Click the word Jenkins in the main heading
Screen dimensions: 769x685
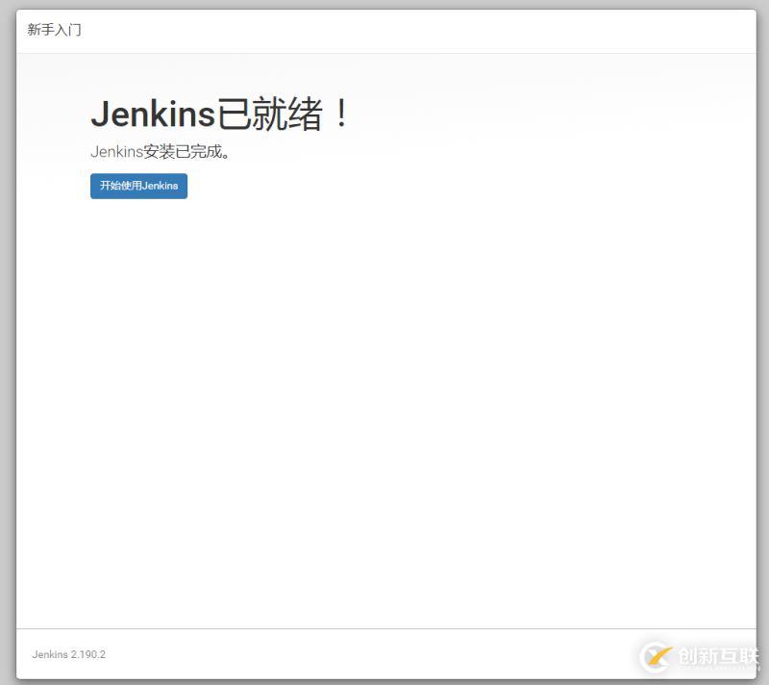click(x=154, y=113)
